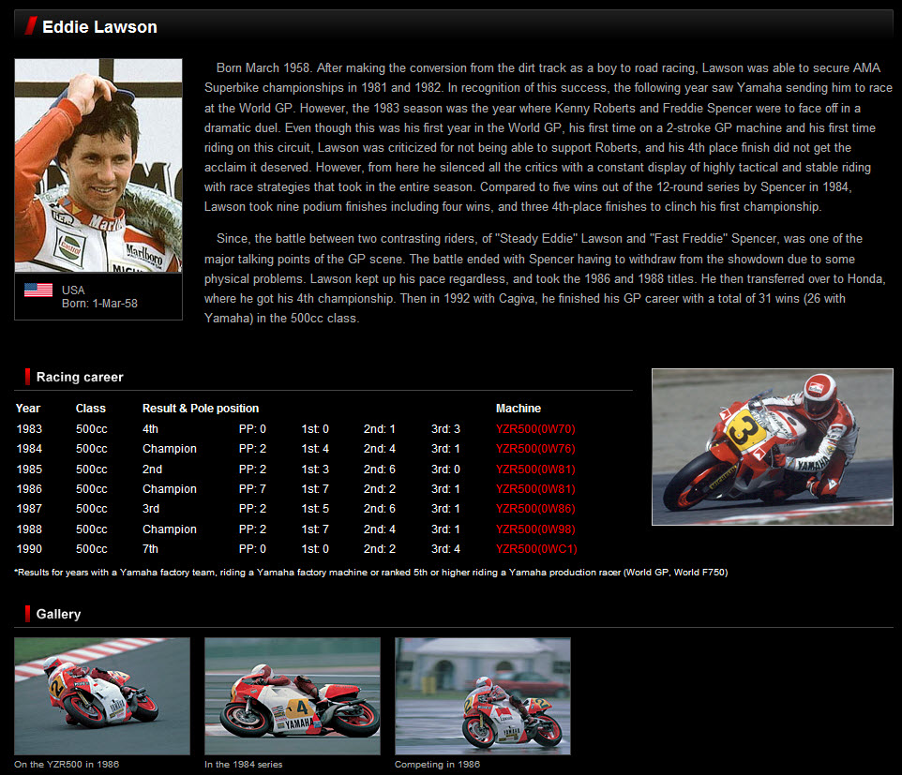This screenshot has height=775, width=902.
Task: Open gallery photo 'Competing in 1986'
Action: [483, 696]
